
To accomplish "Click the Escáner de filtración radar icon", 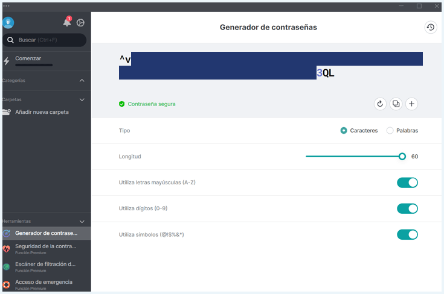I will tap(6, 267).
